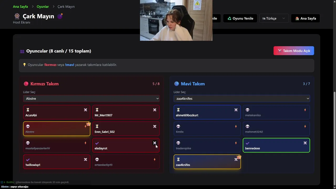
Task: Click the player name Mr_Mert1907
Action: point(103,115)
